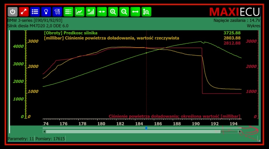Click the gray power button icon

point(13,12)
